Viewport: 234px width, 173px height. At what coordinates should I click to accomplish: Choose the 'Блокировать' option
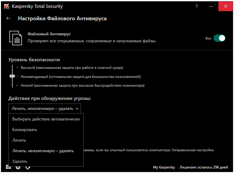(25, 130)
